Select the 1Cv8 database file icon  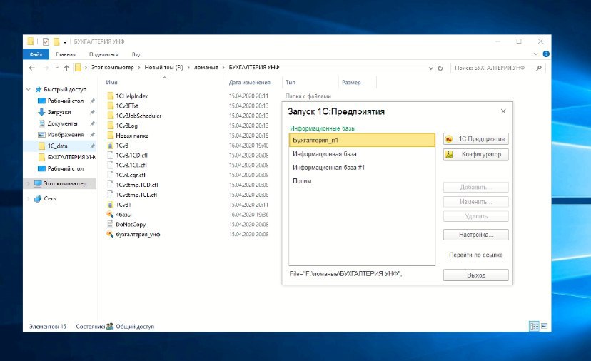110,146
